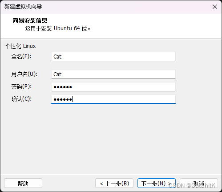Select the 全名(F): label
This screenshot has width=222, height=192.
tap(21, 56)
